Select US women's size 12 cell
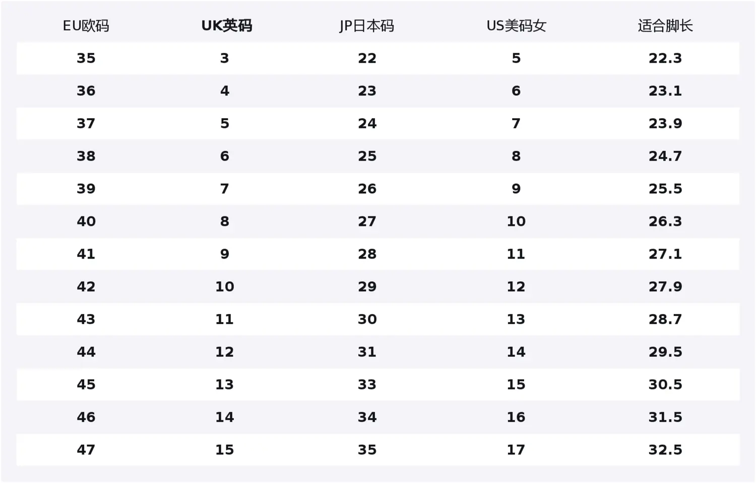This screenshot has height=483, width=756. pyautogui.click(x=516, y=287)
